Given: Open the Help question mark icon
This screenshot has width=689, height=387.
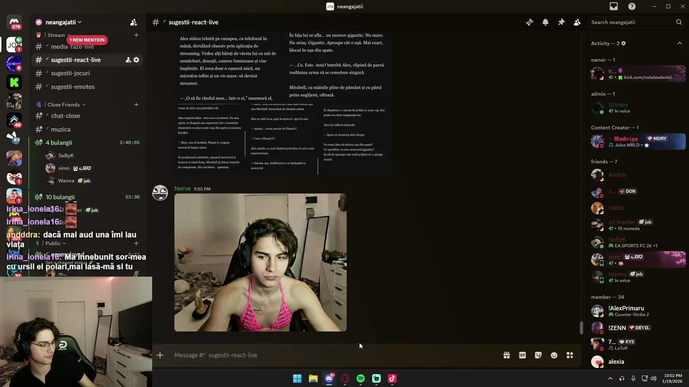Looking at the screenshot, I should pos(632,6).
